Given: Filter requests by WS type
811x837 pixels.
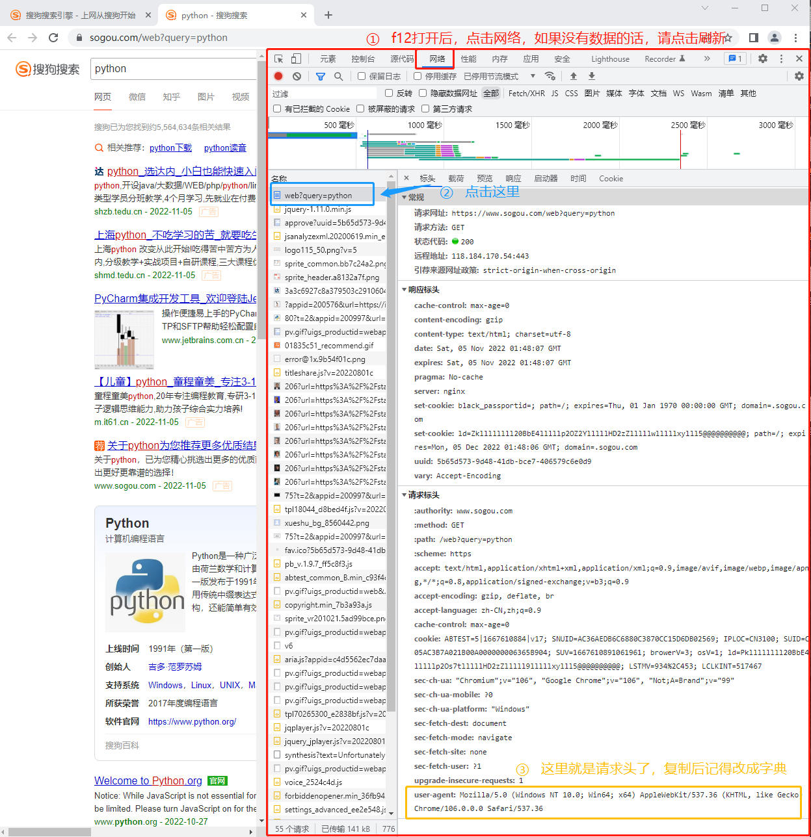Looking at the screenshot, I should click(x=678, y=93).
